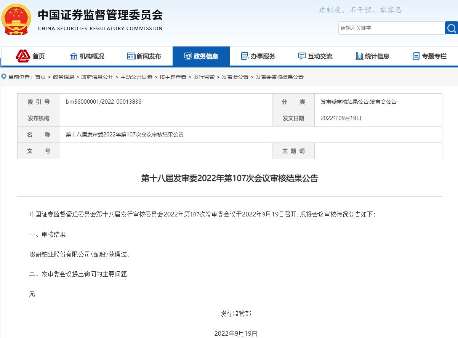
Task: Click the 发布机构 label cell
Action: pos(38,118)
